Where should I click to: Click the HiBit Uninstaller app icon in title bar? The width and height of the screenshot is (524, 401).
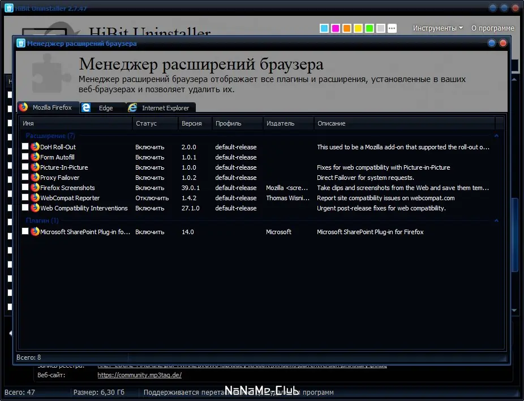pyautogui.click(x=9, y=8)
